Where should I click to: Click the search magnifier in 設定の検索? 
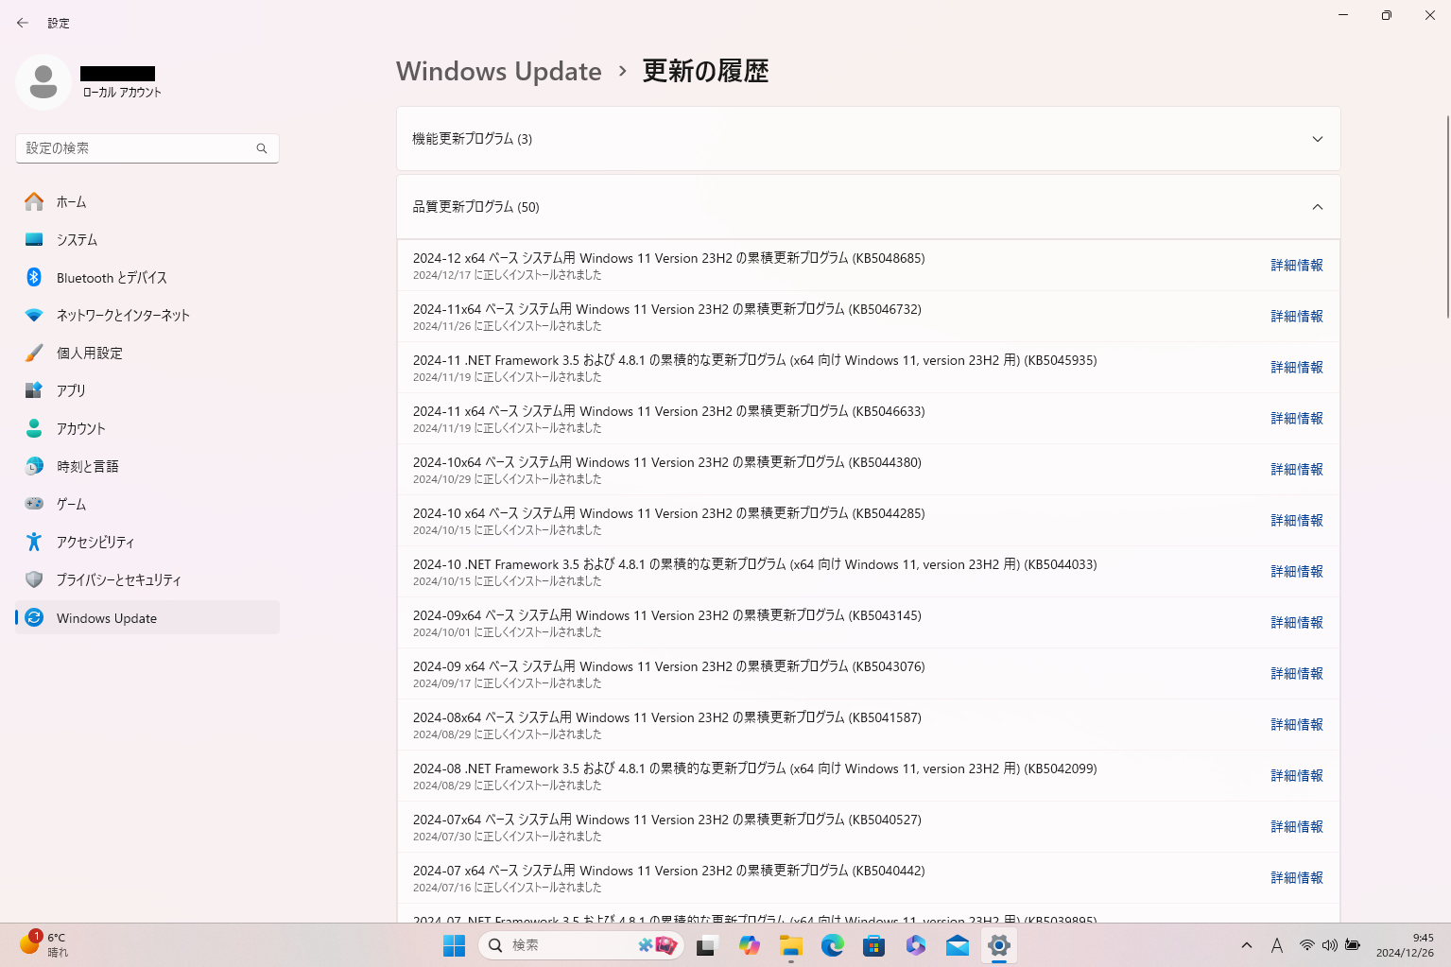[262, 148]
